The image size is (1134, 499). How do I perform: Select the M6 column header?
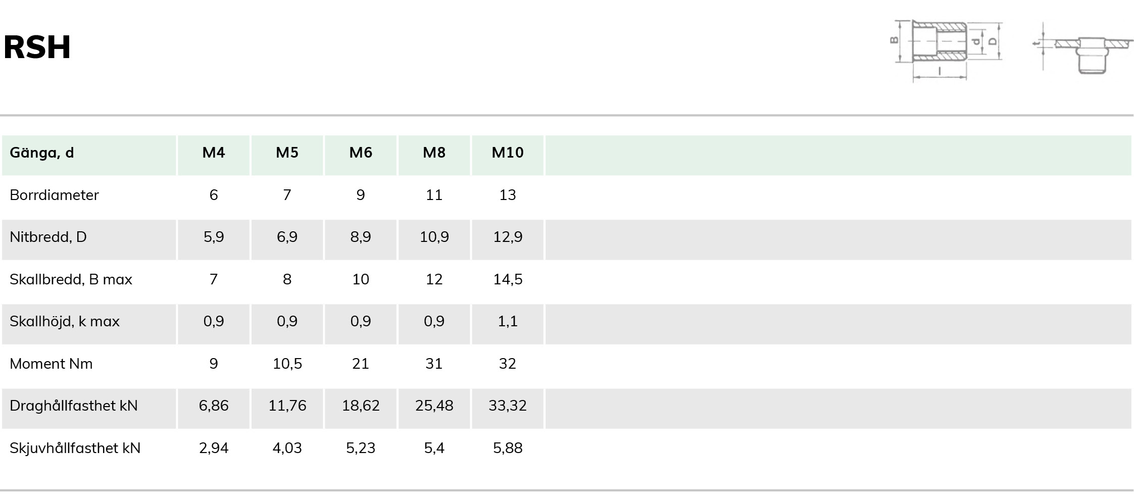click(x=361, y=153)
